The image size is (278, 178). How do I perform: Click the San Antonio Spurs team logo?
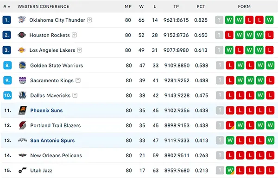(23, 140)
